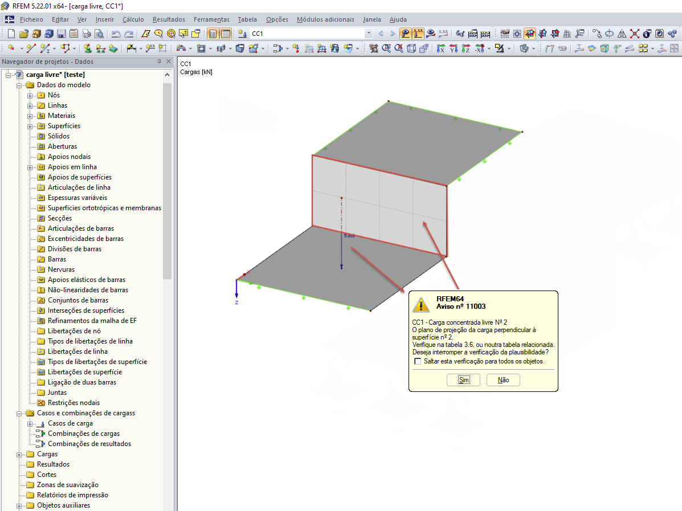Undo the last action
682x511 pixels.
coord(116,34)
